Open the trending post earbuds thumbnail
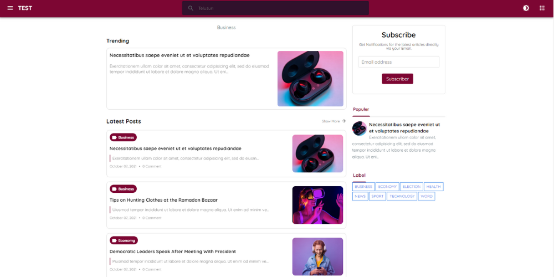This screenshot has width=554, height=277. 310,79
